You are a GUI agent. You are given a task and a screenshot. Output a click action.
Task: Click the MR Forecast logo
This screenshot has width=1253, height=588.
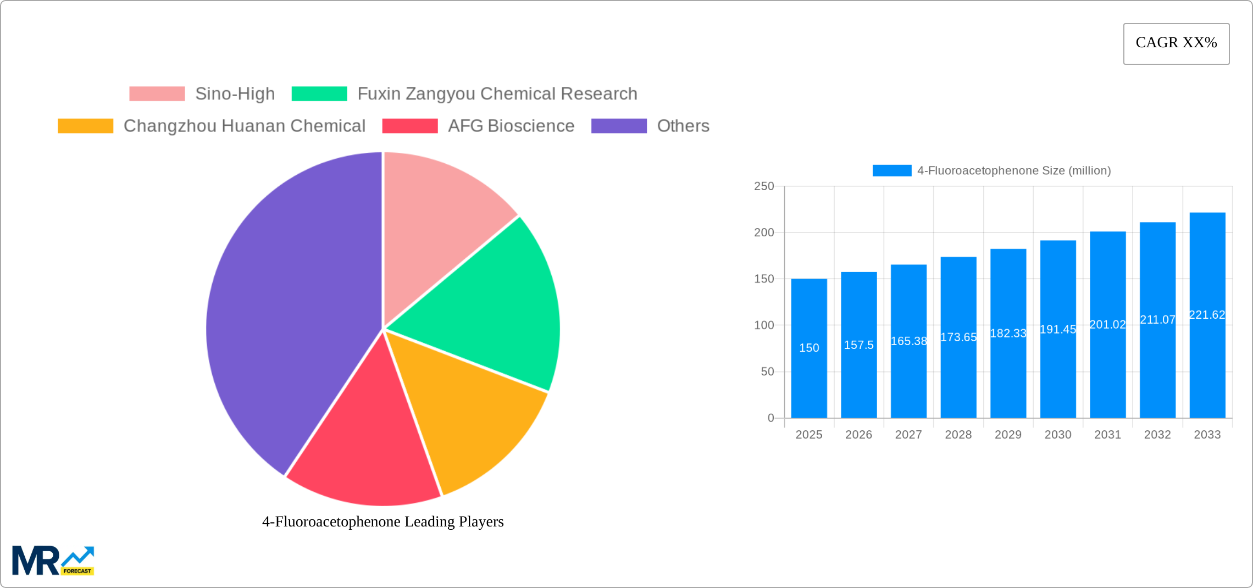52,556
